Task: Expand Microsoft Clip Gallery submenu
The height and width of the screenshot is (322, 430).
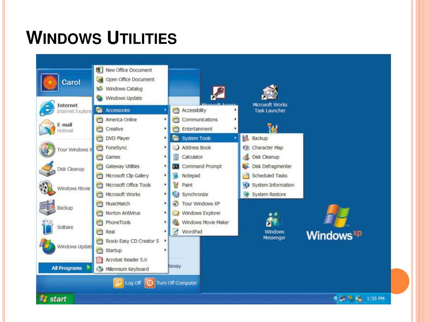Action: tap(131, 176)
